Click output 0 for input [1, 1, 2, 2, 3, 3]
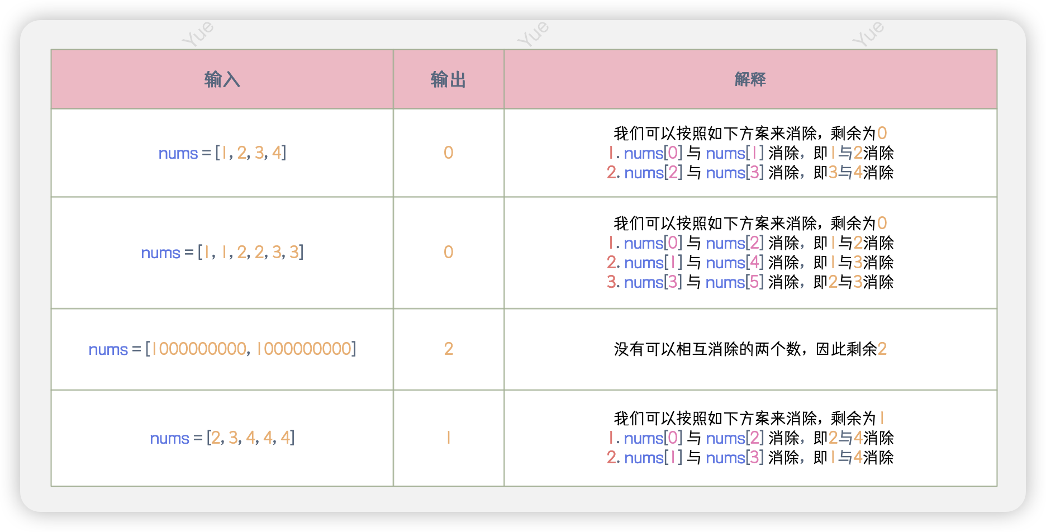The width and height of the screenshot is (1046, 532). click(x=448, y=252)
